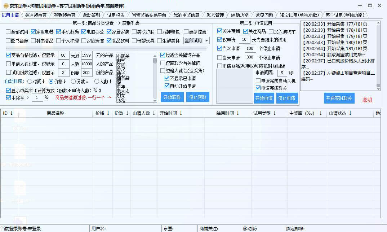
Task: Click the app logo icon in title bar
Action: click(x=6, y=6)
